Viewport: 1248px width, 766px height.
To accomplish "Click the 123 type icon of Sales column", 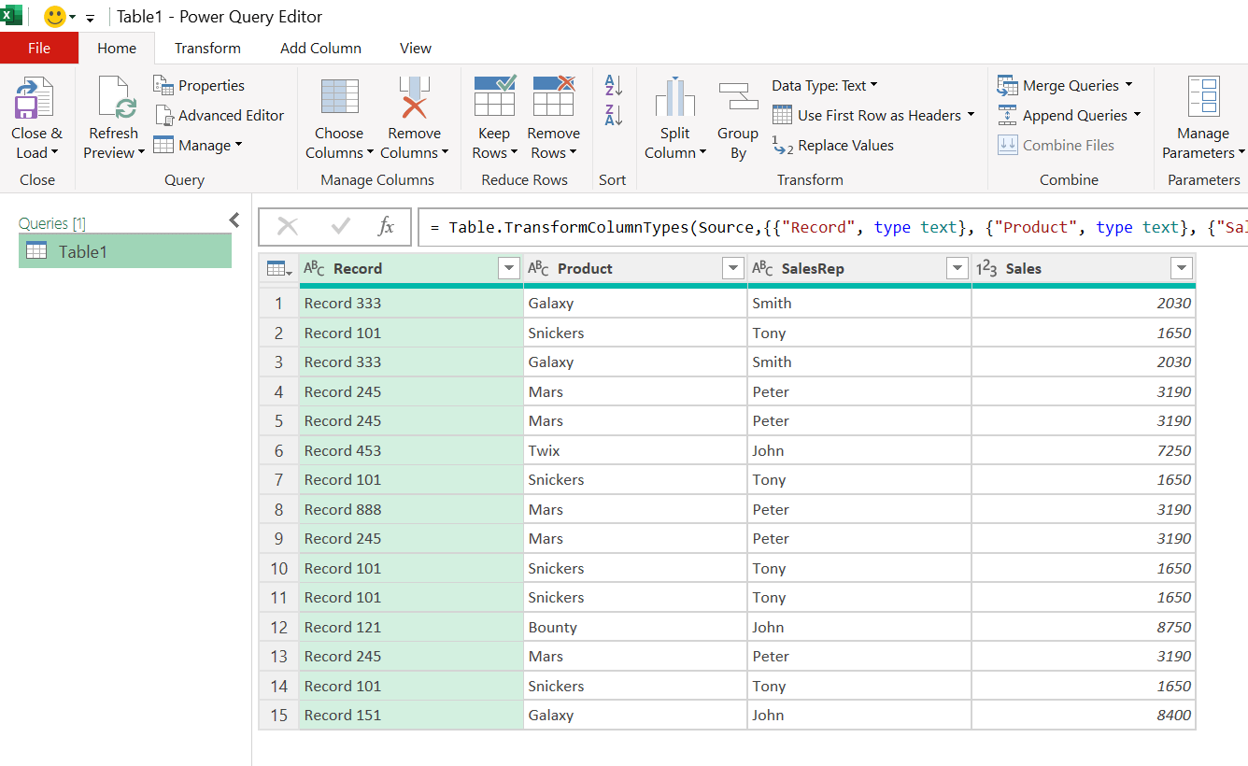I will point(986,269).
